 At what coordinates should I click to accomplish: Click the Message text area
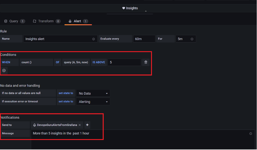click(x=143, y=139)
